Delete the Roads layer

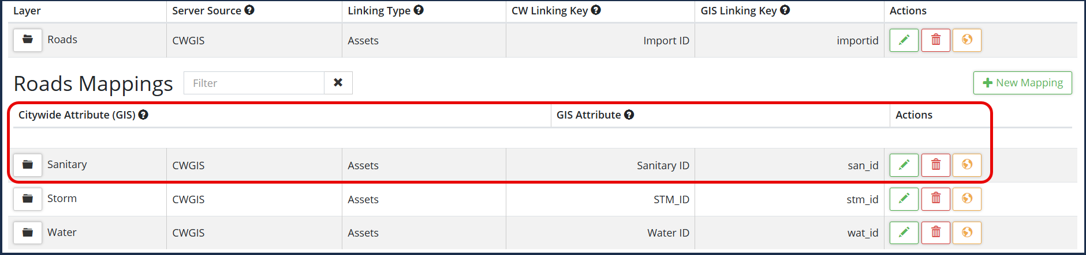pyautogui.click(x=935, y=40)
